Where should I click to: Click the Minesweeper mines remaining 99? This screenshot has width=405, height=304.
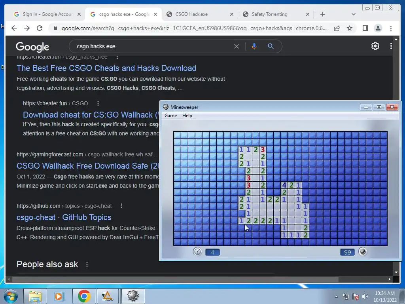[x=347, y=252]
